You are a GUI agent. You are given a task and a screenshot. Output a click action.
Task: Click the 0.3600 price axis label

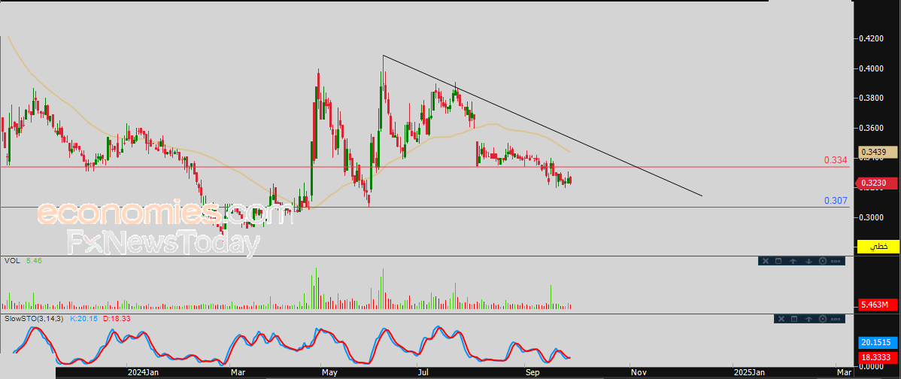coord(871,128)
